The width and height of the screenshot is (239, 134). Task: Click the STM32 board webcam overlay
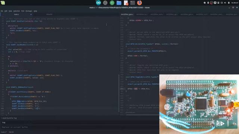(x=199, y=104)
